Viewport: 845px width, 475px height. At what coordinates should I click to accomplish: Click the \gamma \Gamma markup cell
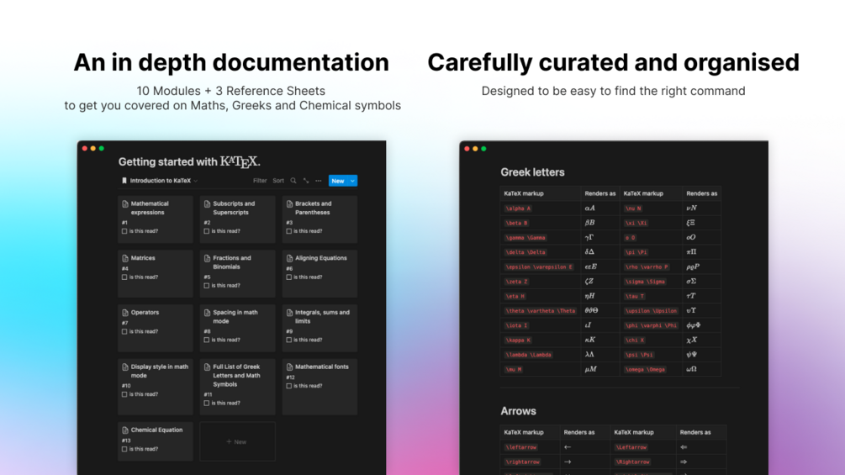[541, 237]
